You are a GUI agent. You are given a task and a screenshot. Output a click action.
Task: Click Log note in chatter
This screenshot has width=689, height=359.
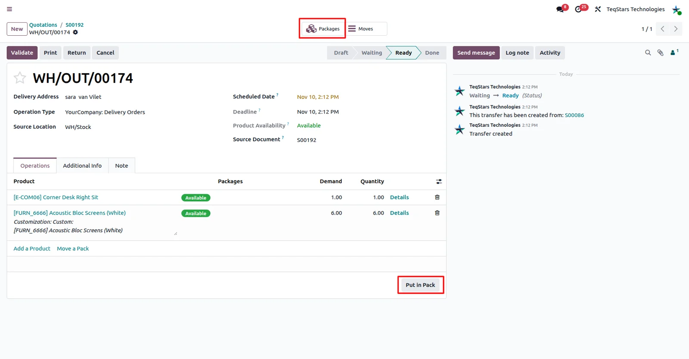517,52
